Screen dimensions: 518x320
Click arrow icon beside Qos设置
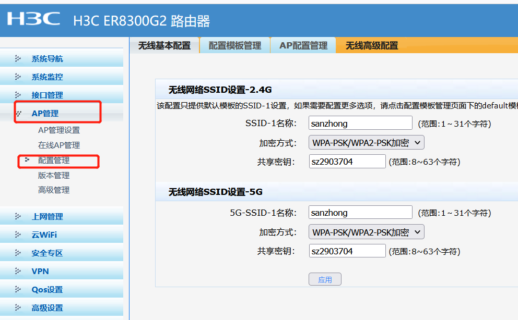tap(18, 290)
